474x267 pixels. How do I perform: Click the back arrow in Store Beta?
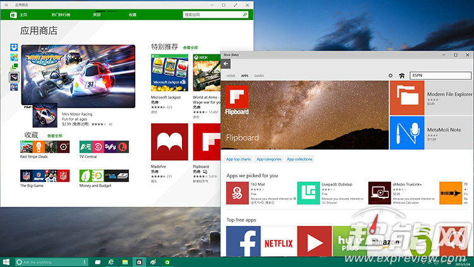[x=226, y=65]
